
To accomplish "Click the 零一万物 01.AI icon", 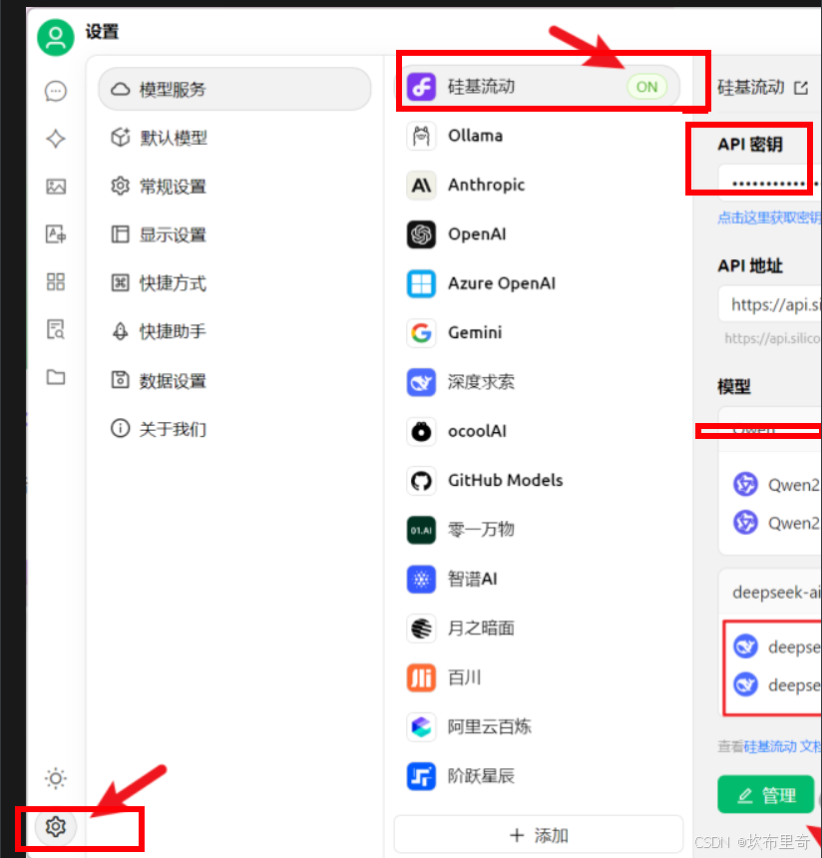I will [421, 530].
